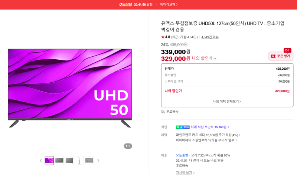
Task: Click the 쿠폰 받기 button
Action: [x=281, y=56]
